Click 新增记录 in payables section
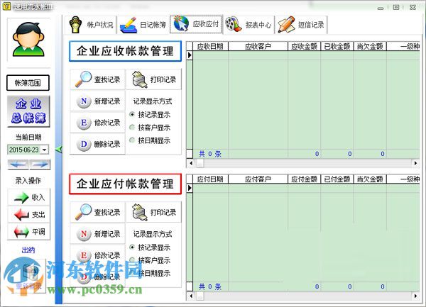The width and height of the screenshot is (426, 307). pos(97,233)
